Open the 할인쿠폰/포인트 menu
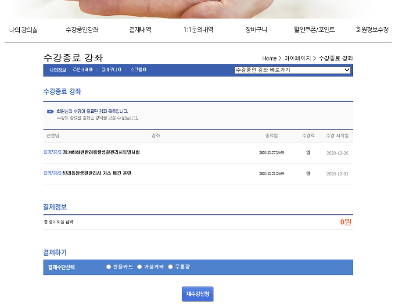Image resolution: width=395 pixels, height=307 pixels. pos(314,30)
